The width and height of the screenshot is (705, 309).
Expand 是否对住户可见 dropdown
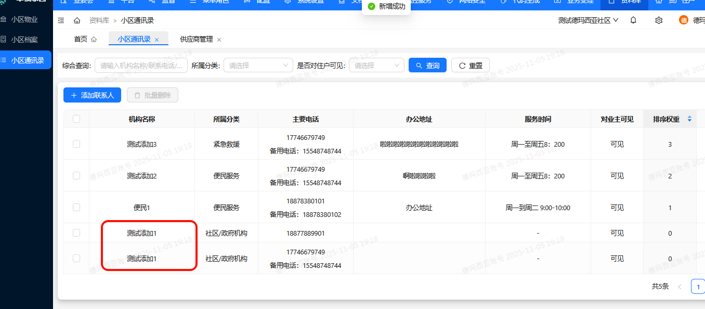[x=376, y=66]
